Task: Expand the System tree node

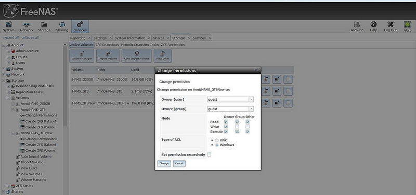Action: (x=4, y=69)
